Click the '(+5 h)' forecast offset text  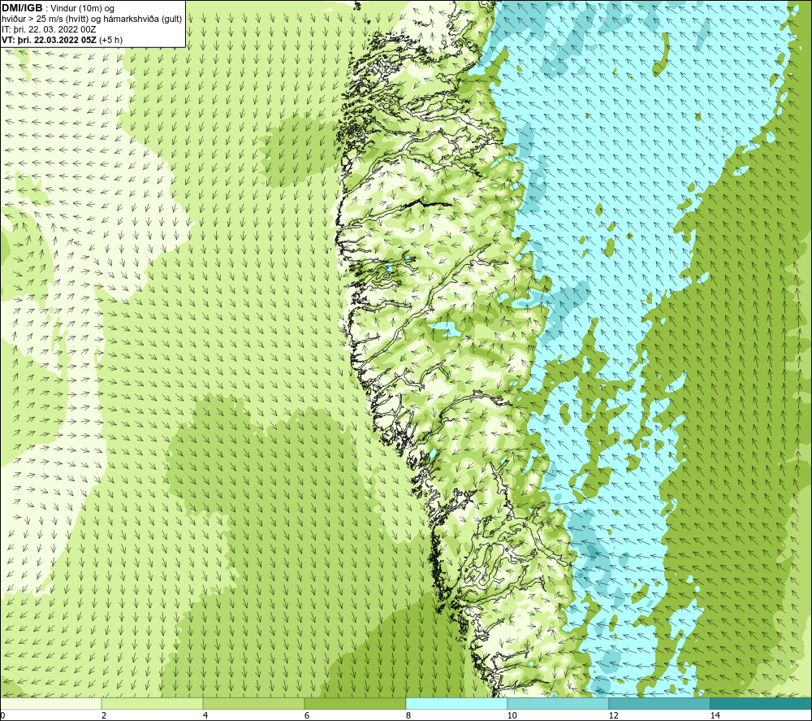click(110, 40)
